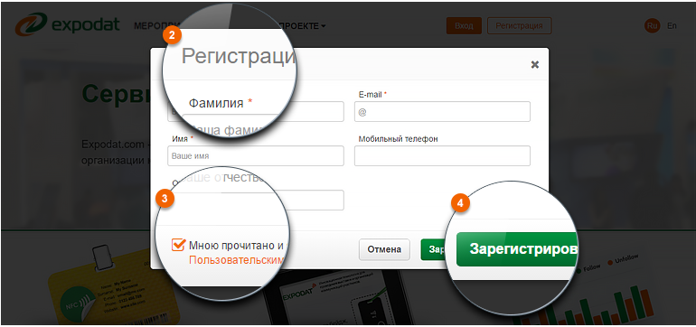The image size is (696, 327).
Task: Switch language to En
Action: pos(672,25)
